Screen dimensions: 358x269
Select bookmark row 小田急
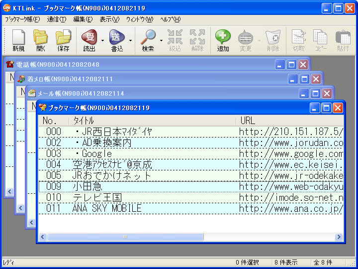tap(191, 186)
